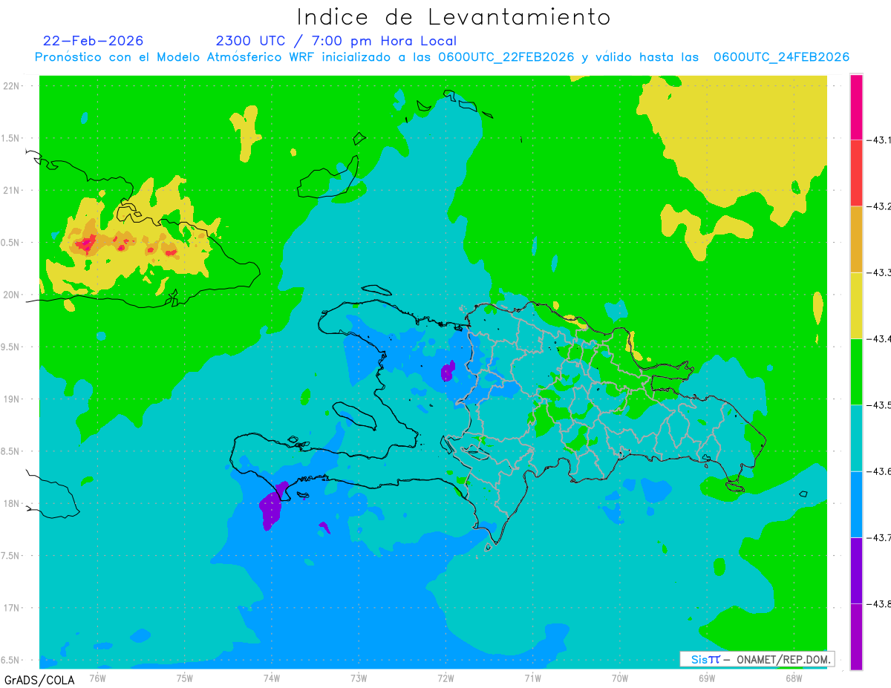Click the "GrADS/COLA" credit text
Screen dimensions: 891x688
click(x=38, y=679)
